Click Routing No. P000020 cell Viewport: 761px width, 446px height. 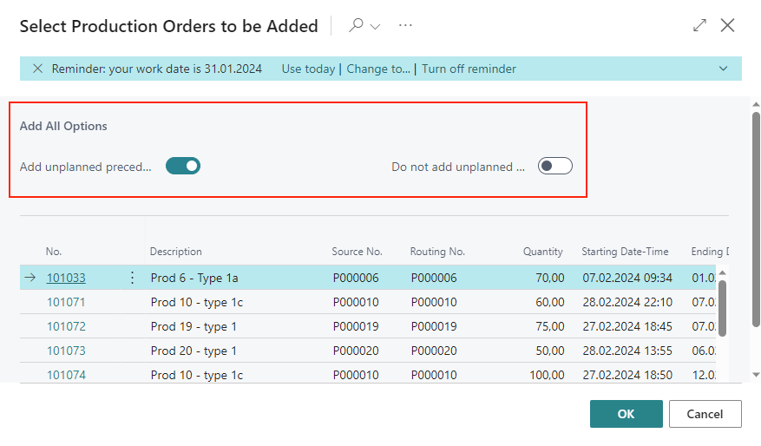pyautogui.click(x=434, y=351)
